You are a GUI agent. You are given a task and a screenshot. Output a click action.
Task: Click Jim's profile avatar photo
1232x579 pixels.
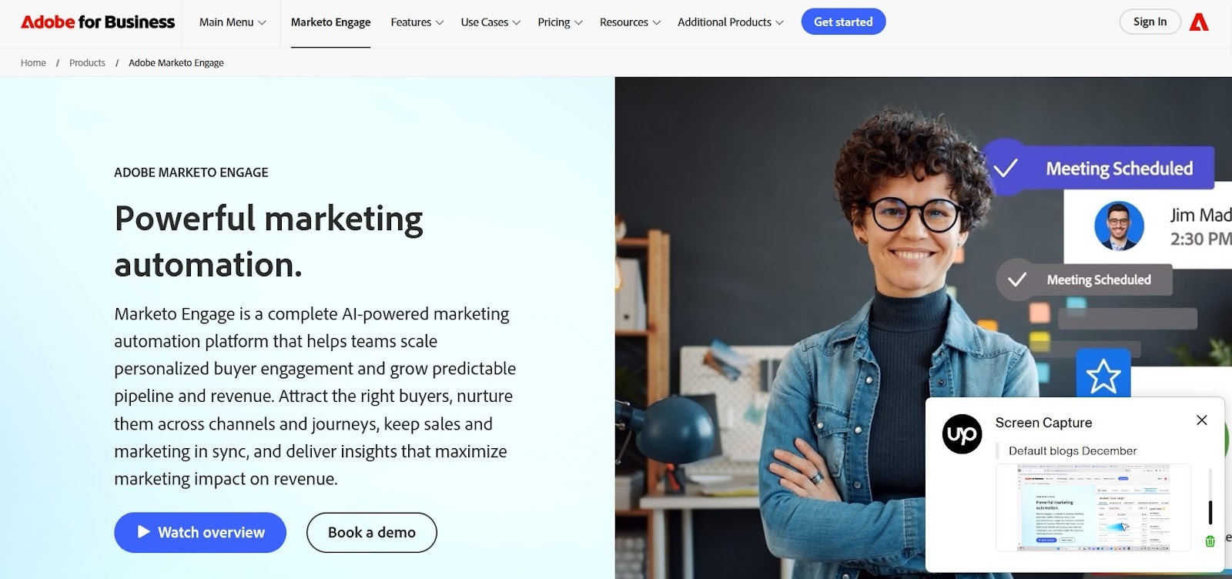coord(1119,226)
